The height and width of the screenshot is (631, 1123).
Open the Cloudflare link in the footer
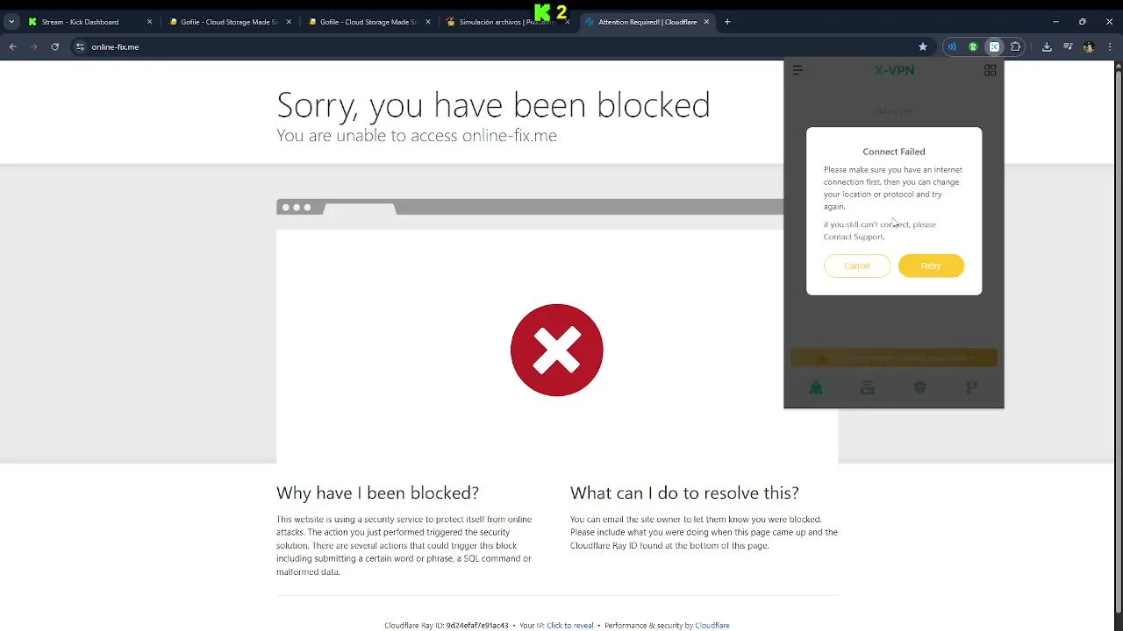point(712,626)
